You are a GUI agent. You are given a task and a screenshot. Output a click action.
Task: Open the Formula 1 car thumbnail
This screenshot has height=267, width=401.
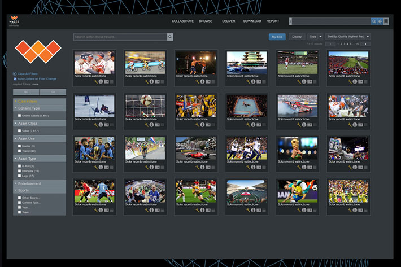(x=196, y=148)
